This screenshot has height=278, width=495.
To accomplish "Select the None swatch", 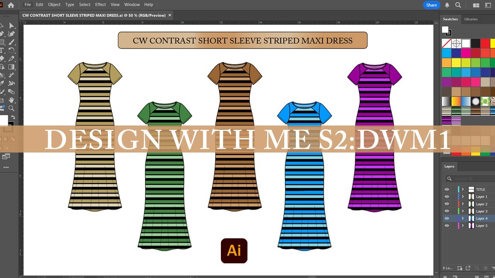I will coord(447,43).
